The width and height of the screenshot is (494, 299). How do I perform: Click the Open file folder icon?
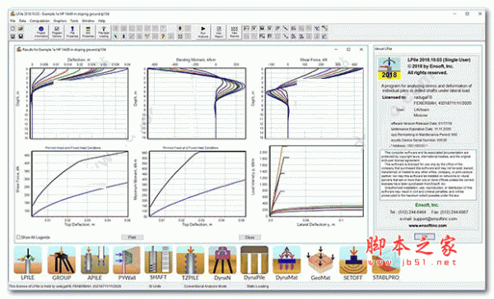(x=21, y=29)
